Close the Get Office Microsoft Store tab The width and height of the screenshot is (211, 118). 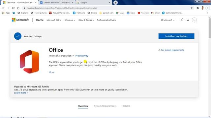[x=36, y=3]
